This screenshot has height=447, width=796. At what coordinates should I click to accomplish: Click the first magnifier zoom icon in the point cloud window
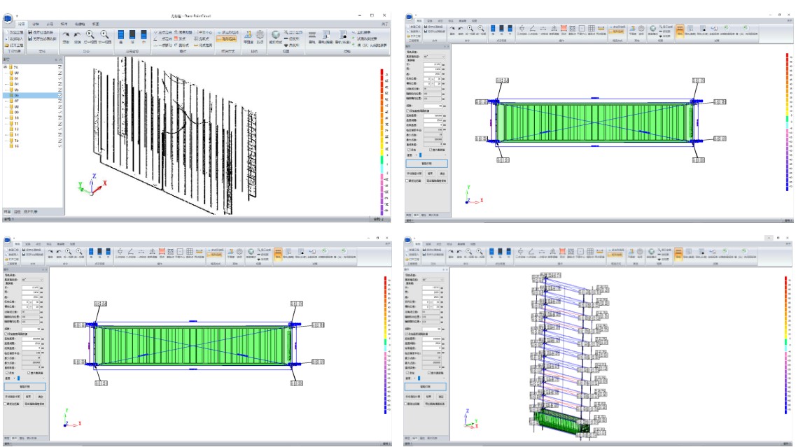[90, 35]
